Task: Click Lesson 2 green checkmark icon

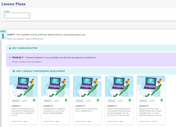Action: 66,100
